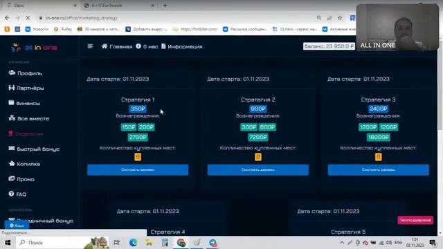
Task: Open File Explorer from the taskbar
Action: point(149,243)
